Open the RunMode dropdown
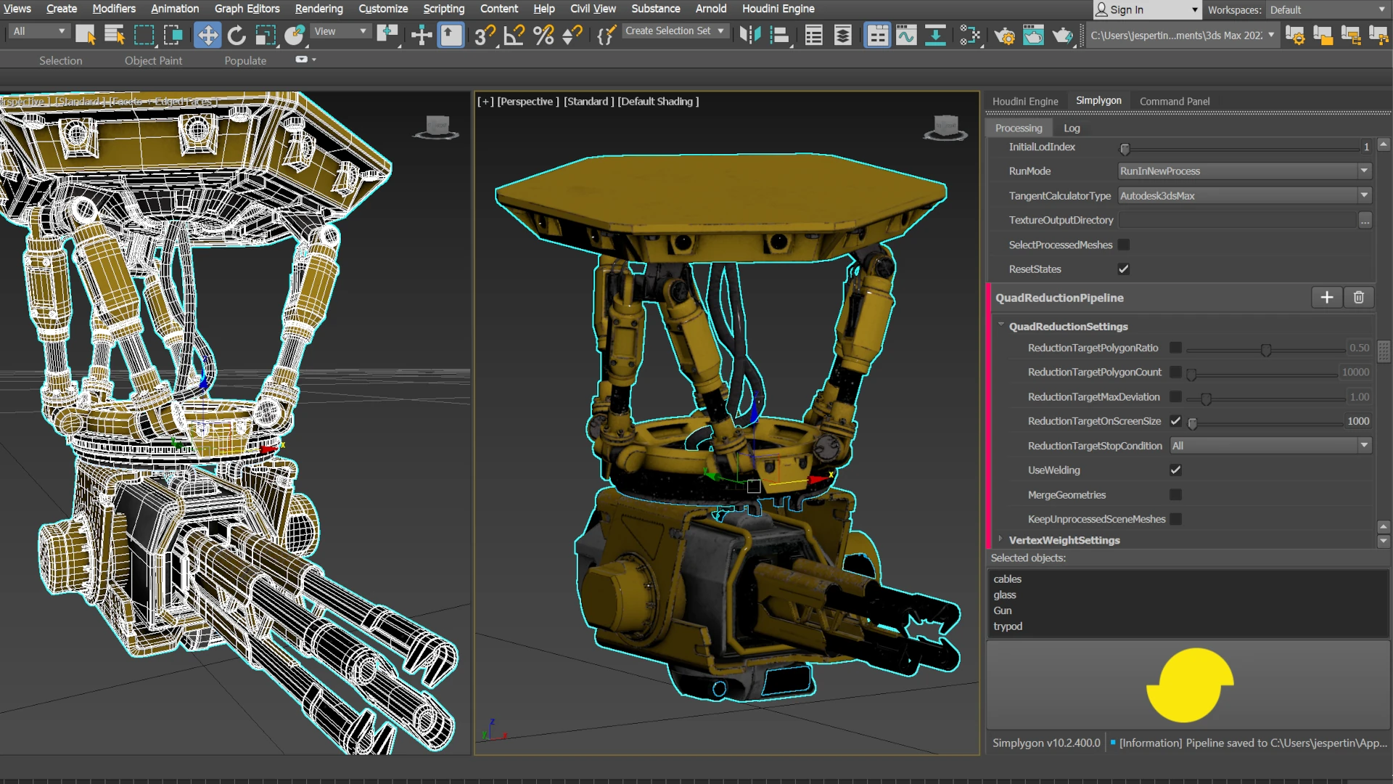The width and height of the screenshot is (1393, 784). (x=1365, y=171)
